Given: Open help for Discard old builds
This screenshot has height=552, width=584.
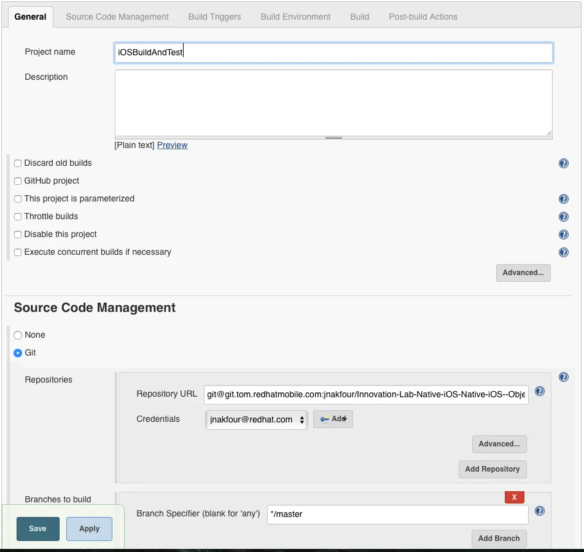Looking at the screenshot, I should pos(564,163).
